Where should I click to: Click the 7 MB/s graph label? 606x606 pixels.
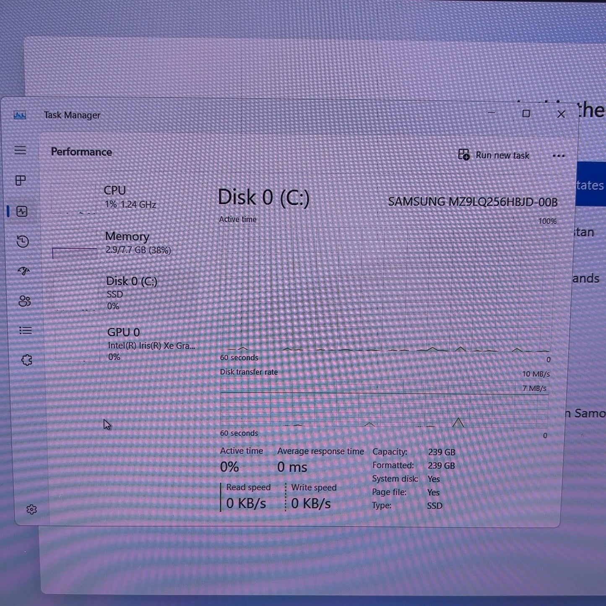tap(534, 388)
